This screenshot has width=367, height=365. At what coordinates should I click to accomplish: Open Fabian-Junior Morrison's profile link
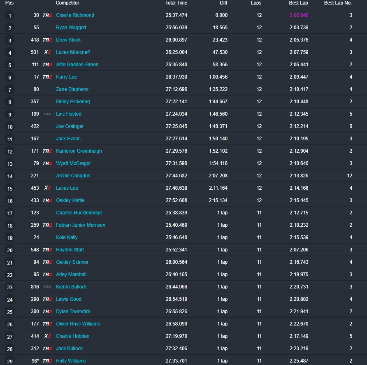coord(81,225)
